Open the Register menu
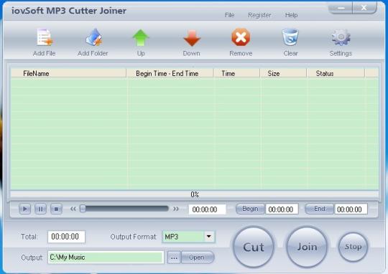 click(259, 15)
